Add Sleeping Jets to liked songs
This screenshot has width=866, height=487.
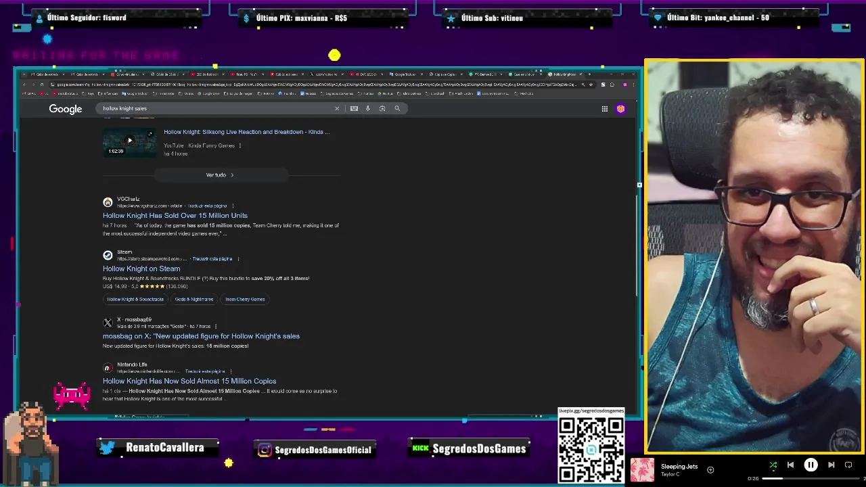click(x=710, y=469)
